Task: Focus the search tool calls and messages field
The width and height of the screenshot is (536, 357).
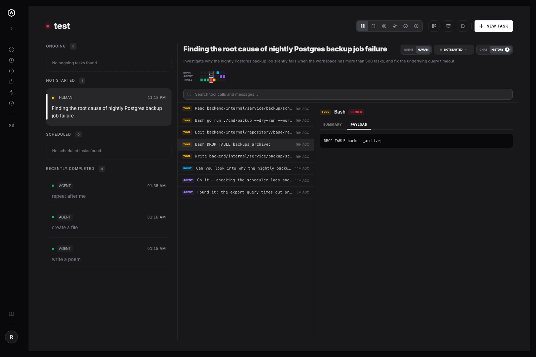Action: coord(348,94)
